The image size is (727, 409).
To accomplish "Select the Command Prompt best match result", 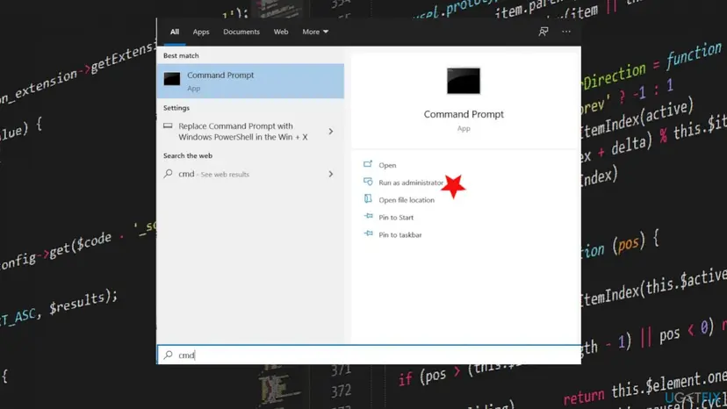I will pyautogui.click(x=250, y=81).
